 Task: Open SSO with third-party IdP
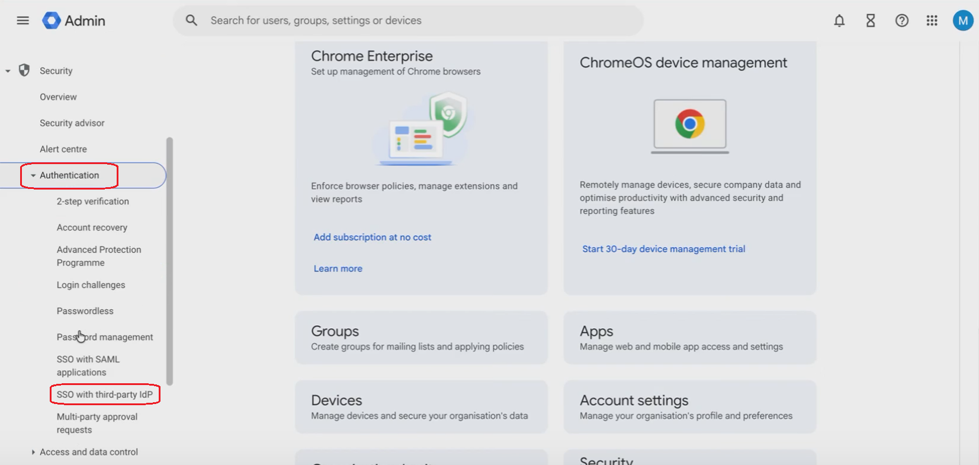(x=105, y=395)
